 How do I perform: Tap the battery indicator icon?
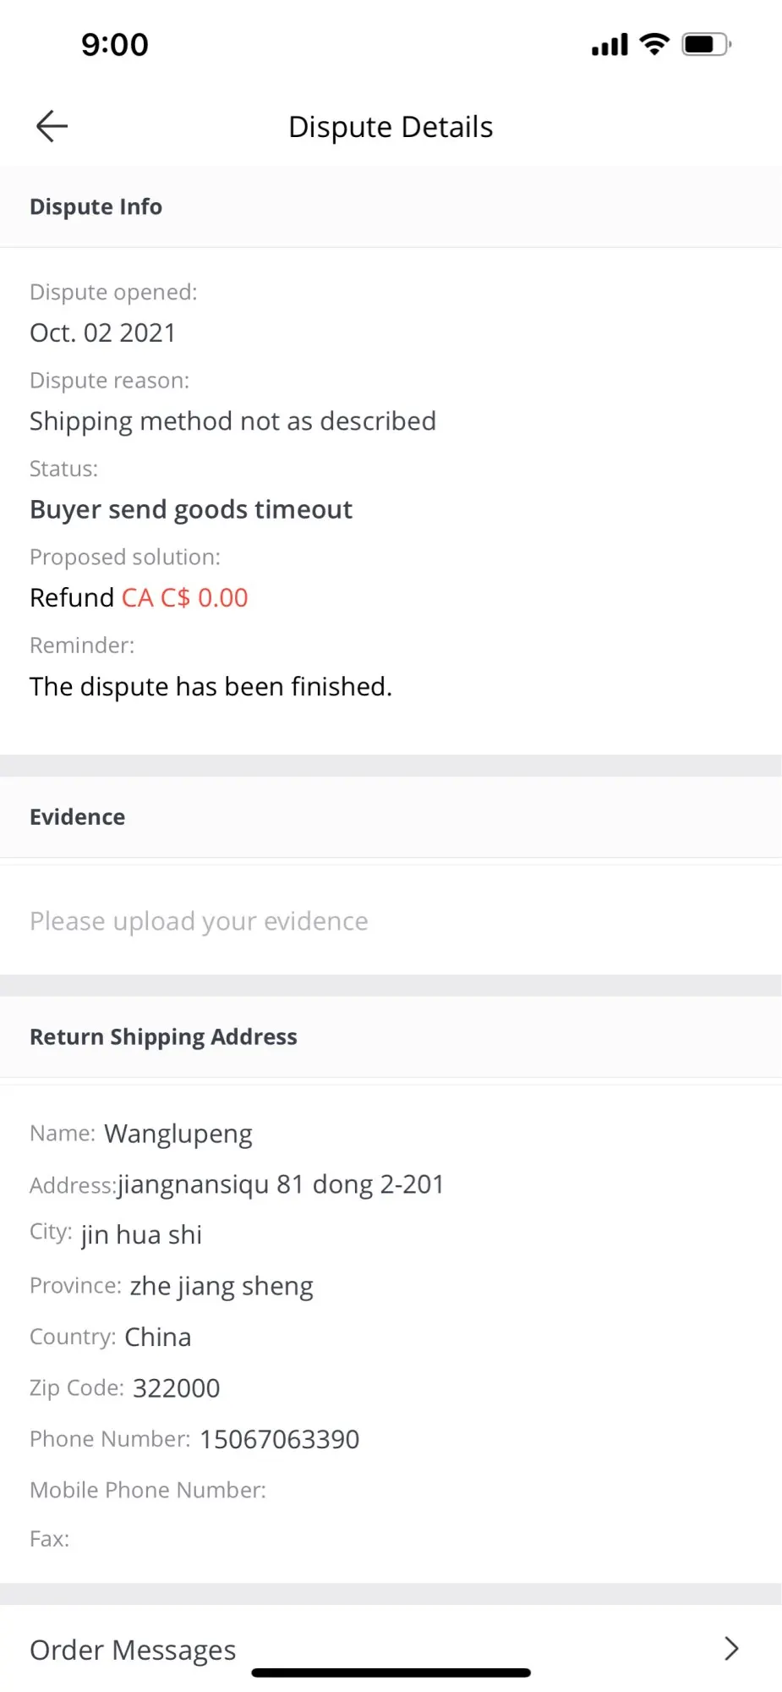click(x=706, y=44)
